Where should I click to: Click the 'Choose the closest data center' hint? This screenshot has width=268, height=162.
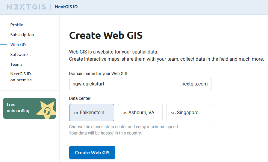click(x=124, y=127)
